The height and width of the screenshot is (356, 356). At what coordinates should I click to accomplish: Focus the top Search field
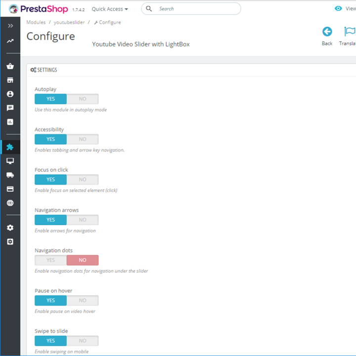[x=191, y=8]
